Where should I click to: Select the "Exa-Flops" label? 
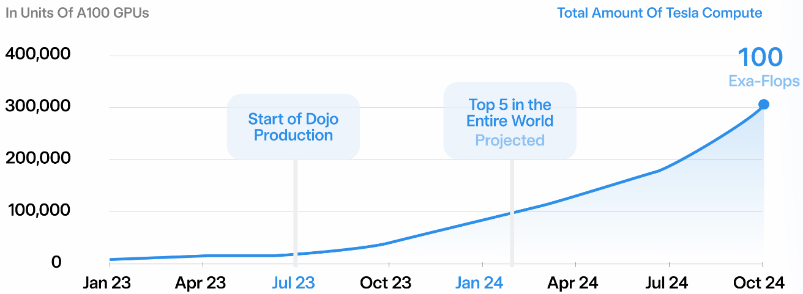coord(764,81)
